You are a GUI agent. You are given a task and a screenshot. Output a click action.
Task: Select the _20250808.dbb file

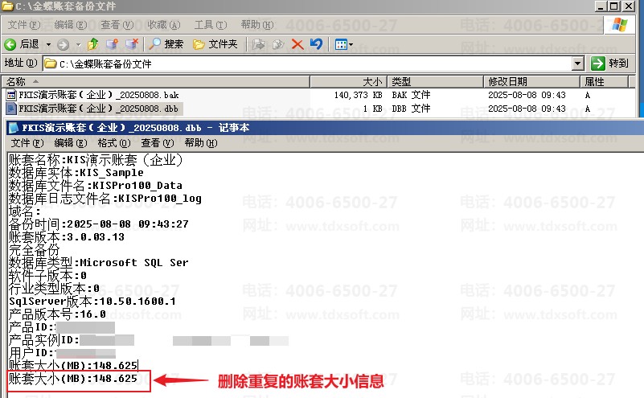point(99,109)
